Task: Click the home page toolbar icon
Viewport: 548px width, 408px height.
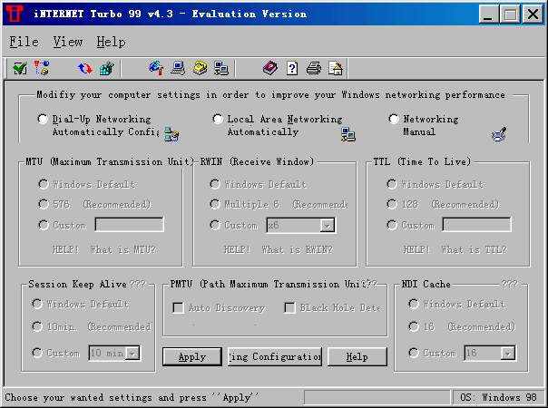Action: click(x=336, y=68)
